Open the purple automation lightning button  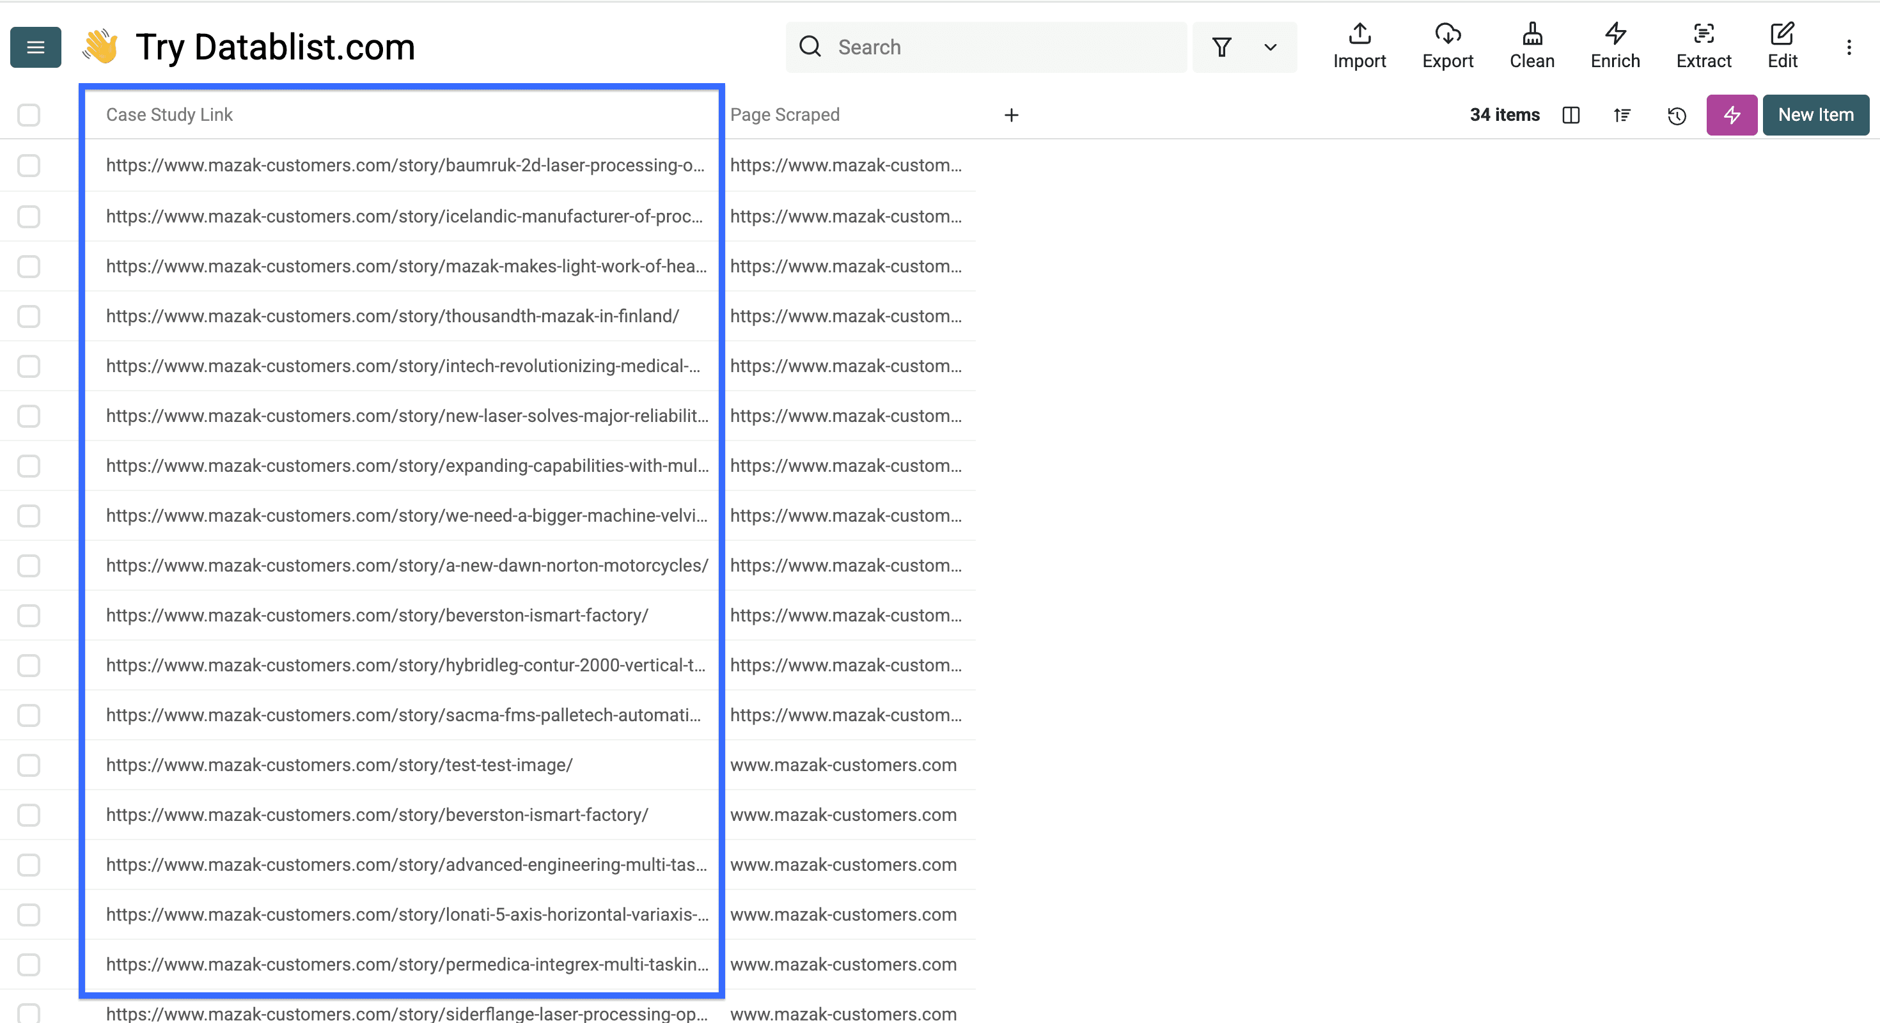pos(1731,115)
